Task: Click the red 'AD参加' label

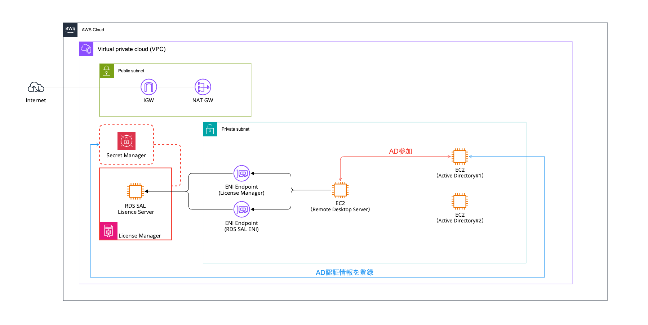Action: coord(400,151)
